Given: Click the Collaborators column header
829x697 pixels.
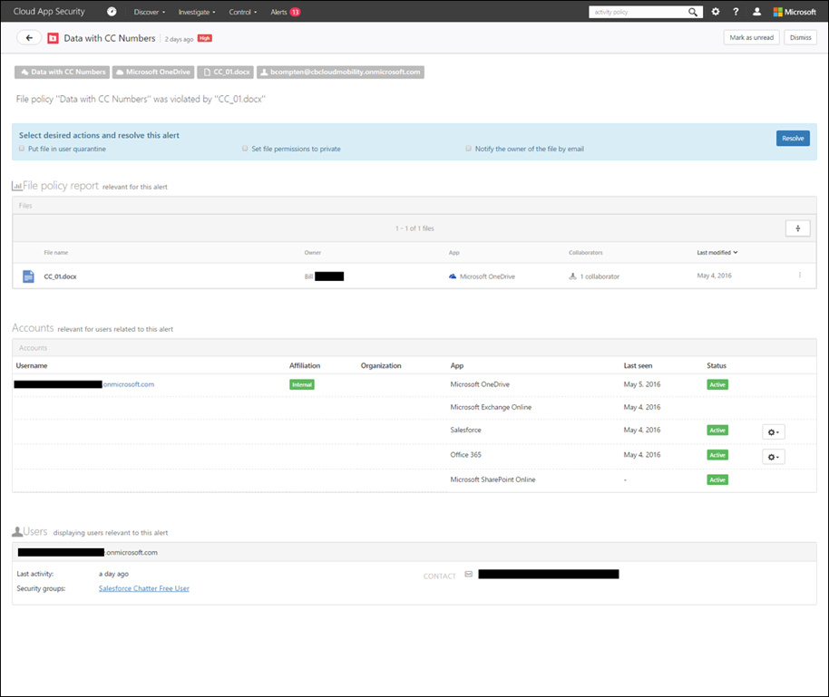Looking at the screenshot, I should click(586, 253).
